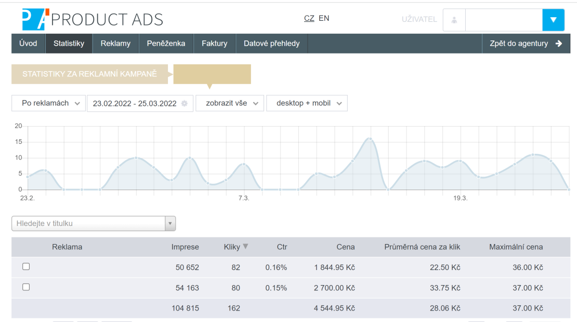Click the date range gear icon
The width and height of the screenshot is (577, 322).
click(185, 104)
